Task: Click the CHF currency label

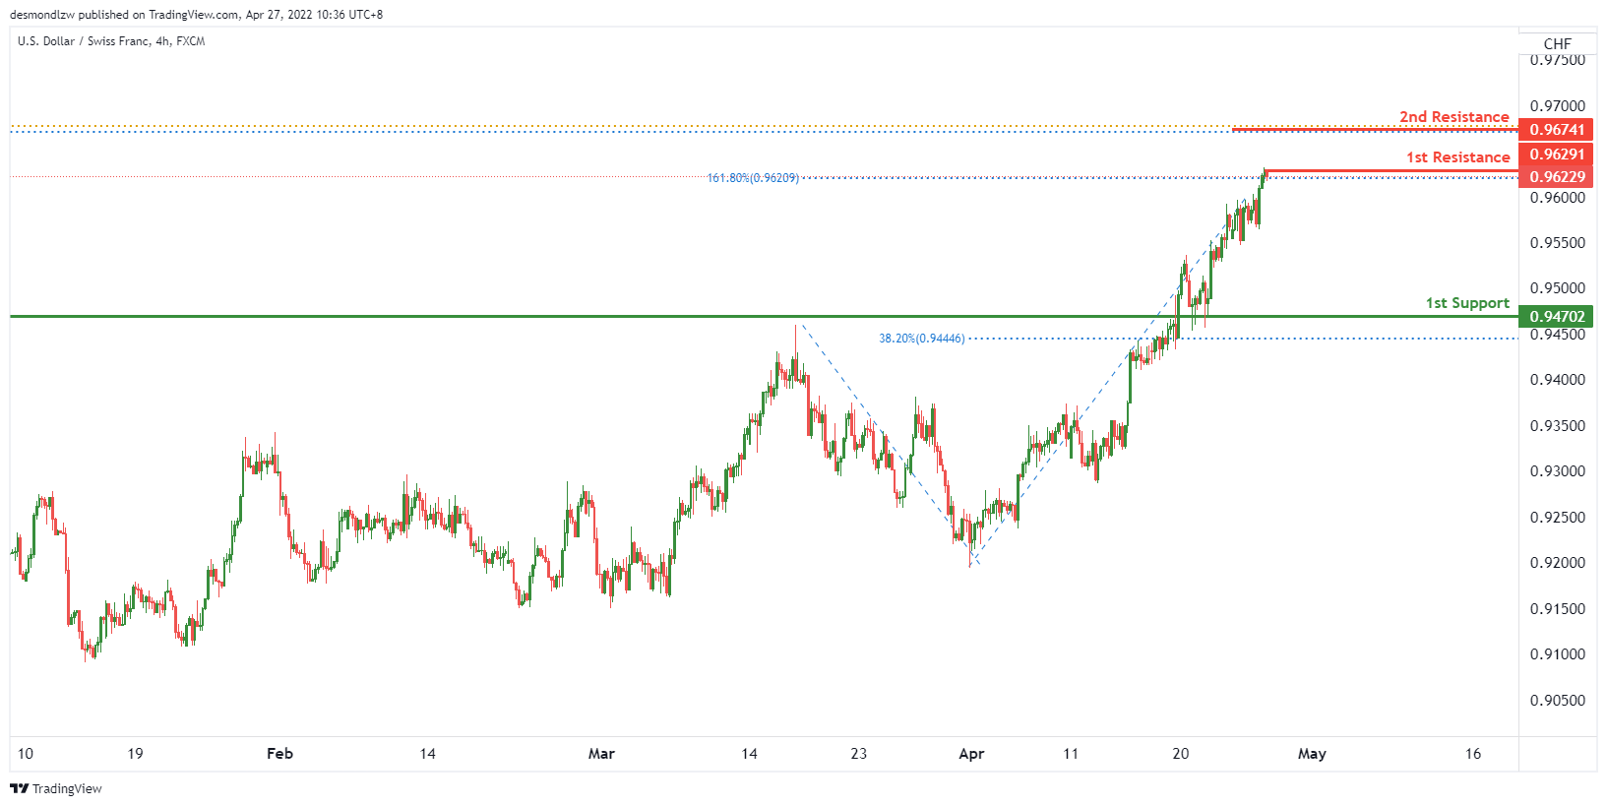Action: [x=1557, y=44]
